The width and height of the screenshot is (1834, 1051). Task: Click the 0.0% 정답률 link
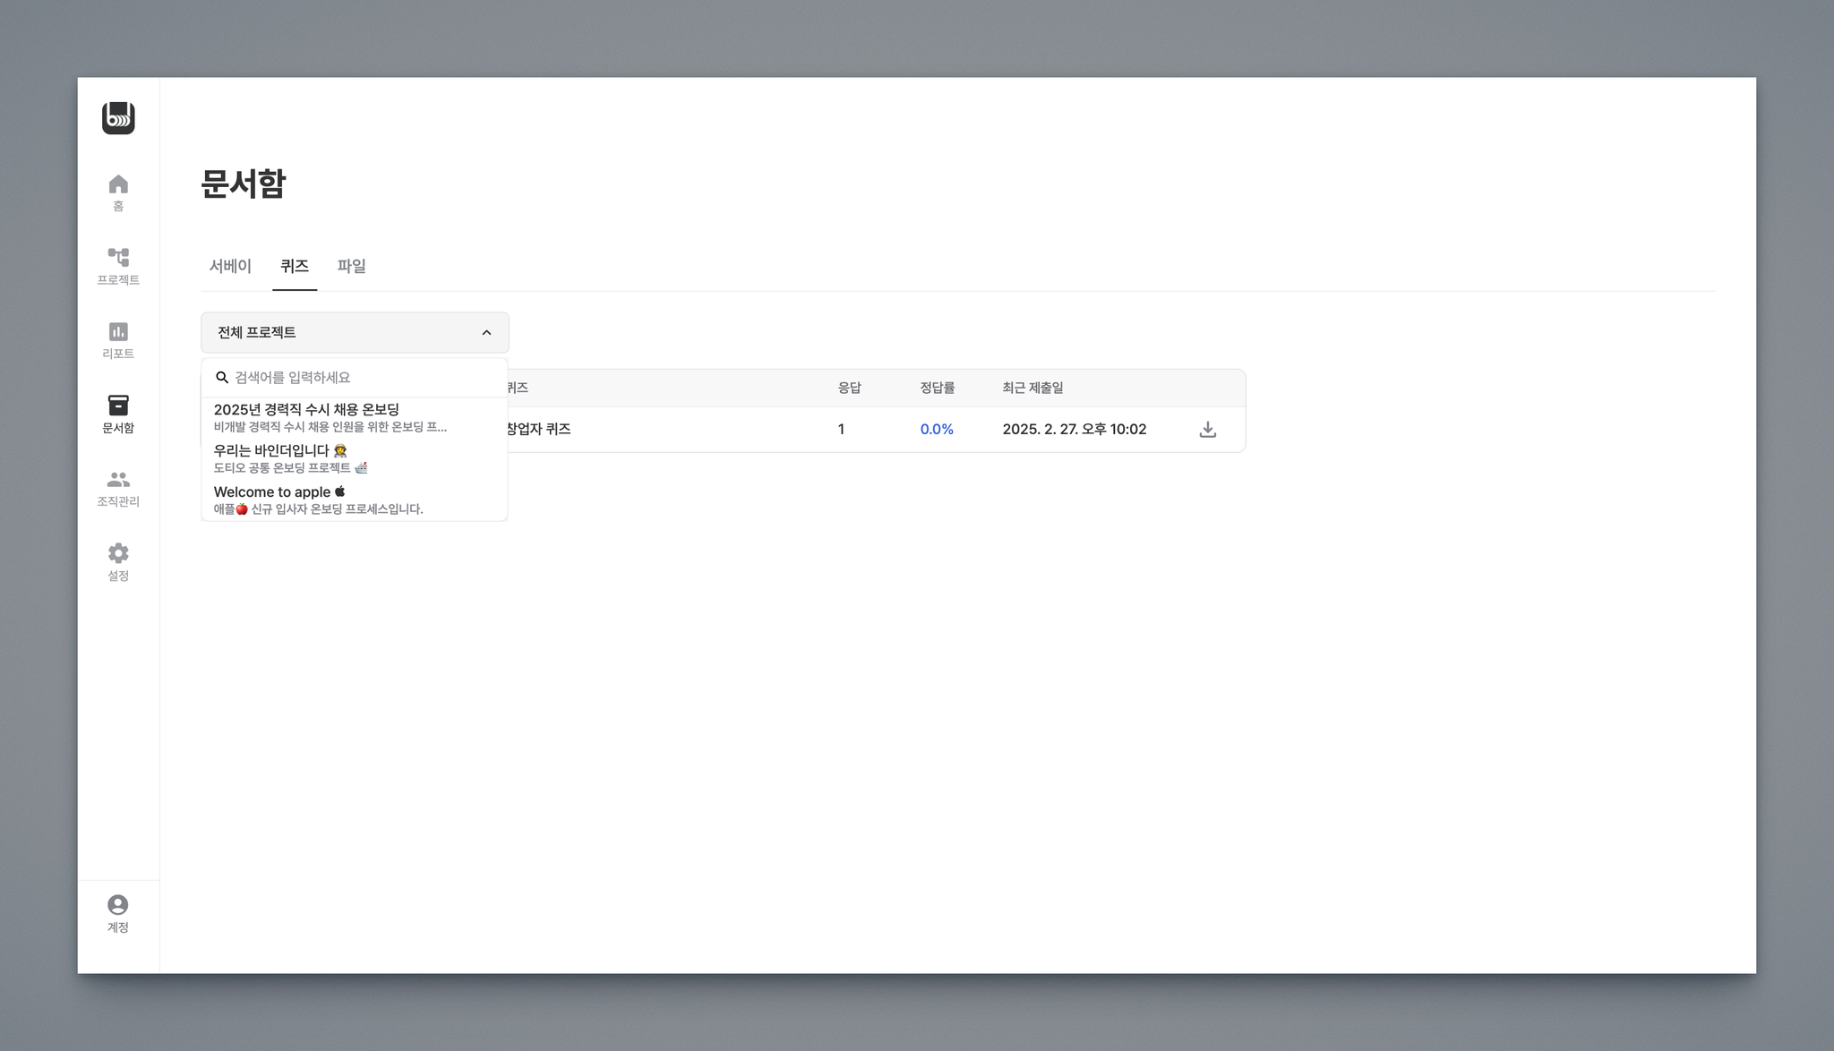pos(937,430)
